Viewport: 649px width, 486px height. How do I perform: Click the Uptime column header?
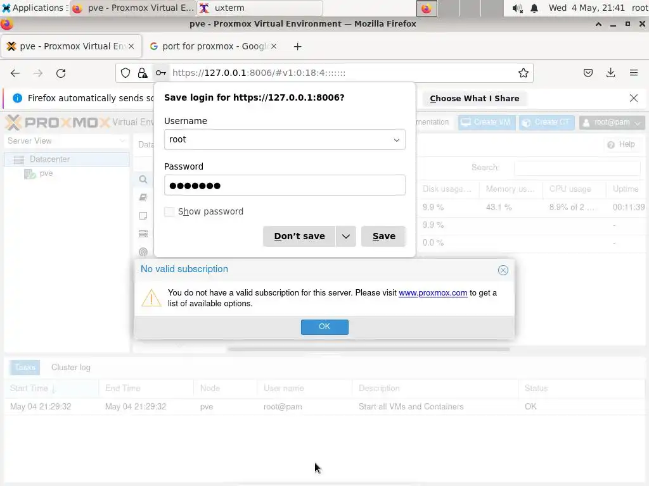(x=626, y=189)
